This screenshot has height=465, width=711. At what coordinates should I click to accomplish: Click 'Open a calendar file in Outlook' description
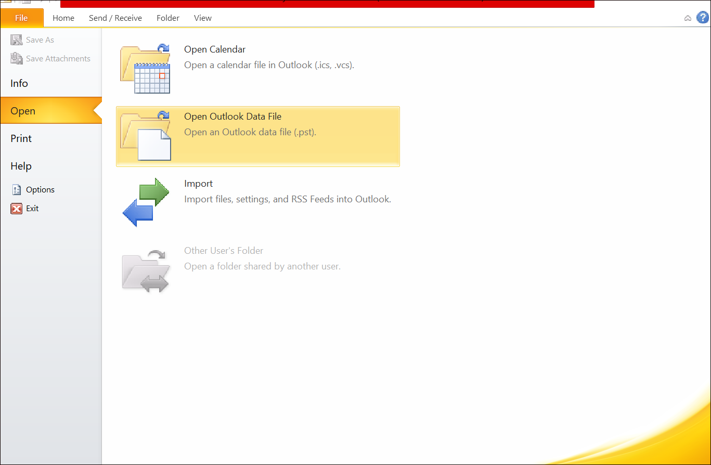tap(269, 66)
